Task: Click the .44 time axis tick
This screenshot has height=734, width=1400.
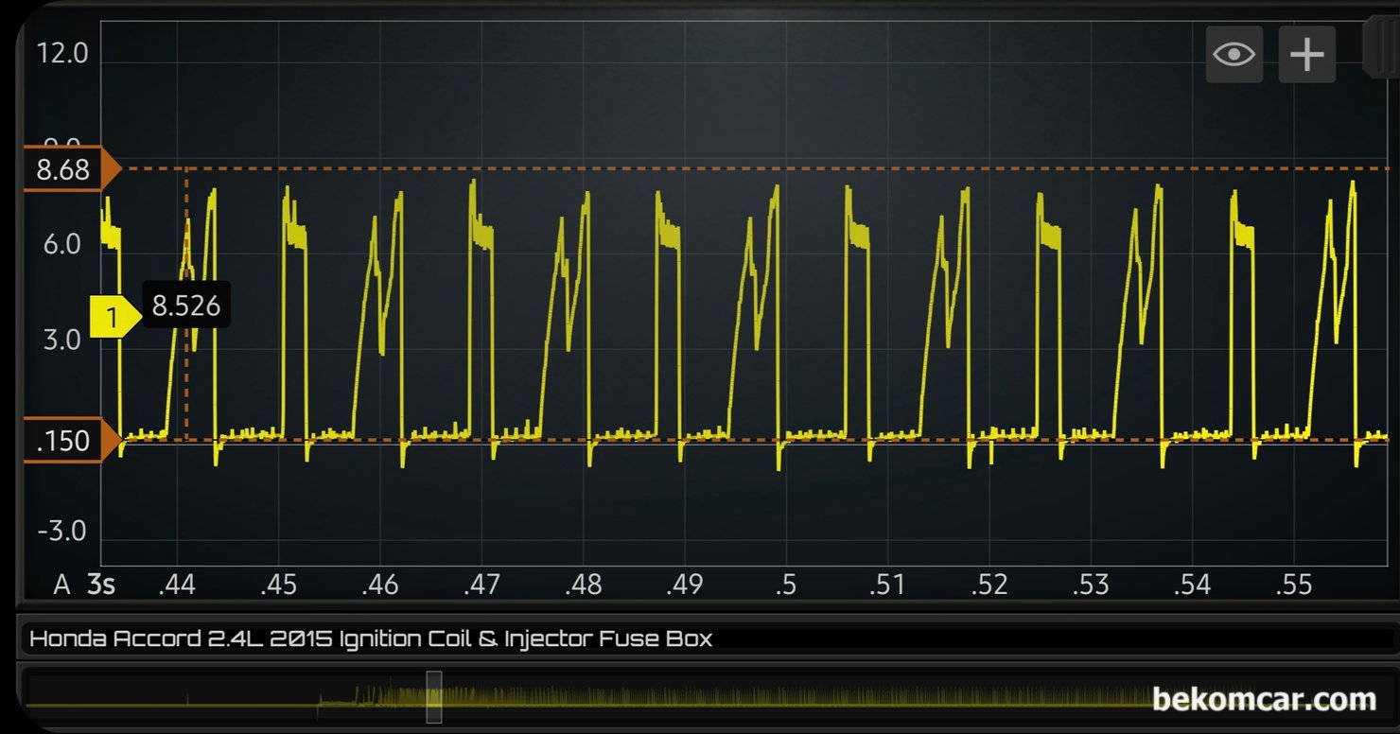Action: [x=177, y=585]
